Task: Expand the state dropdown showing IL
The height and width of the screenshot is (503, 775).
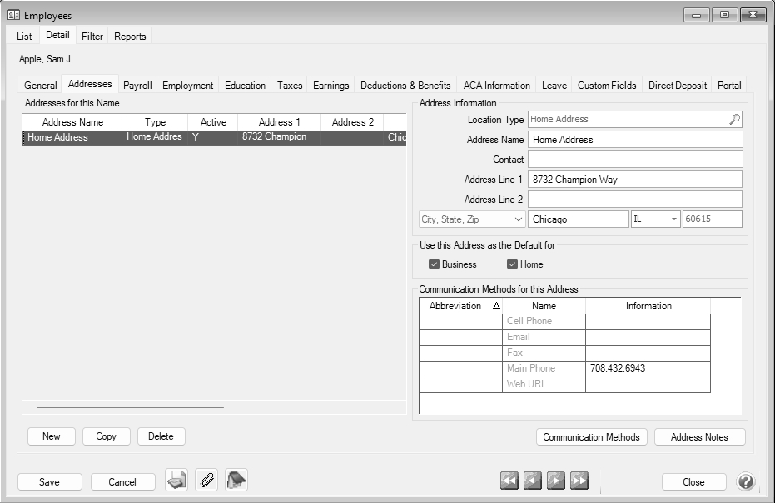Action: (x=674, y=219)
